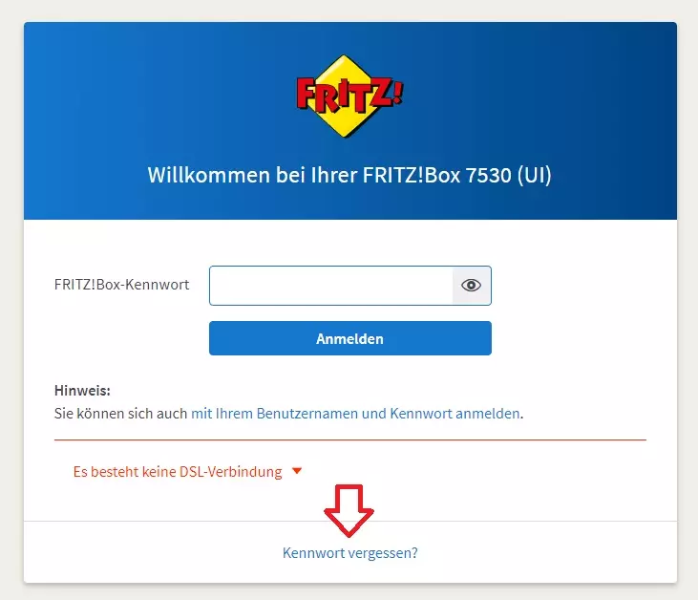Click the bold 'Hinweis:' heading
698x600 pixels.
82,391
